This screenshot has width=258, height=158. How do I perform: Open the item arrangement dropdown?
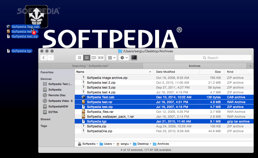(112, 58)
